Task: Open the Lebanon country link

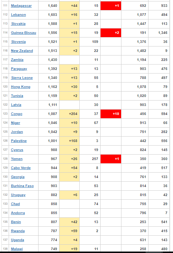Action: 18,15
